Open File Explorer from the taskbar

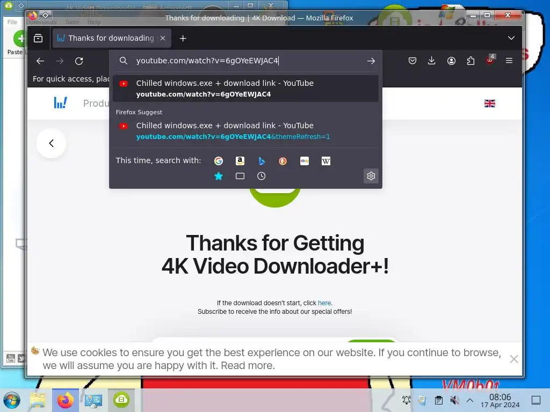(x=38, y=400)
